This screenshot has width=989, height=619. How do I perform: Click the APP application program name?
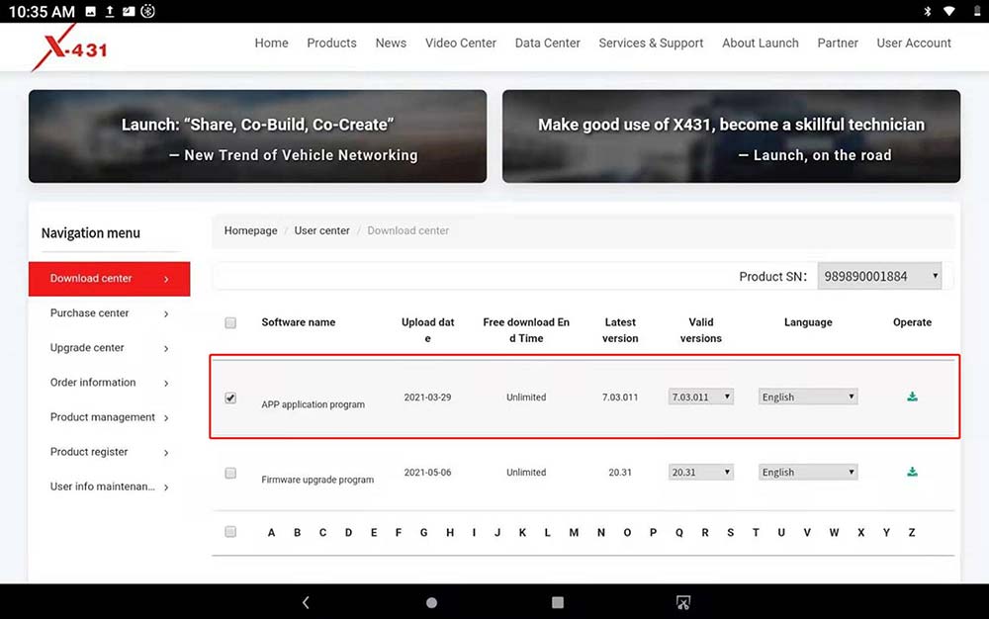pos(313,404)
